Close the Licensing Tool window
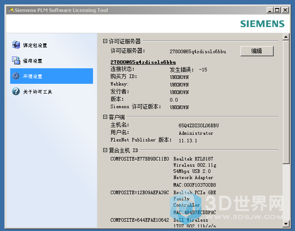This screenshot has height=231, width=295. pos(285,10)
